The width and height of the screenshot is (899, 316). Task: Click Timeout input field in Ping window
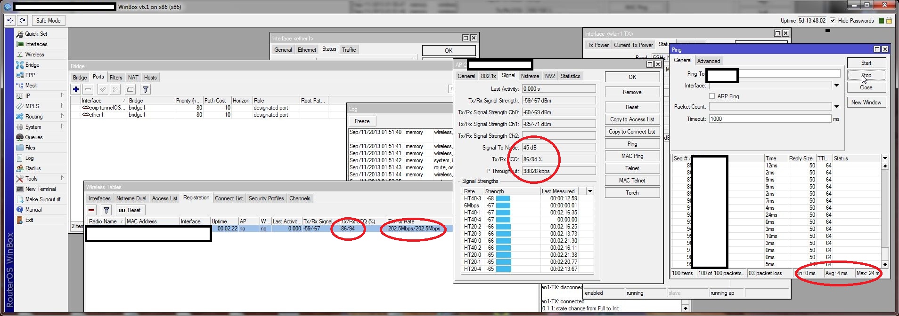click(770, 119)
